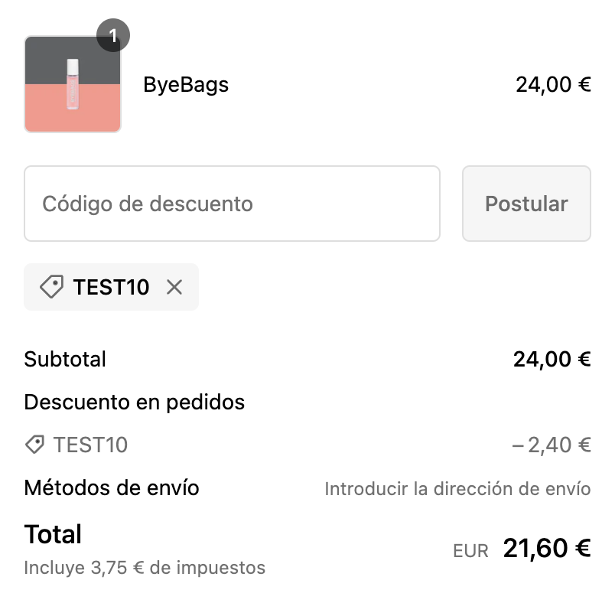Screen dimensions: 615x603
Task: Click the EUR currency label
Action: [x=470, y=551]
